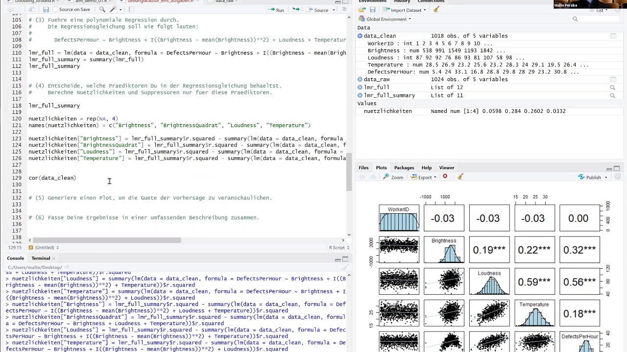Click the compile report notebook icon
The width and height of the screenshot is (627, 352).
tap(132, 10)
